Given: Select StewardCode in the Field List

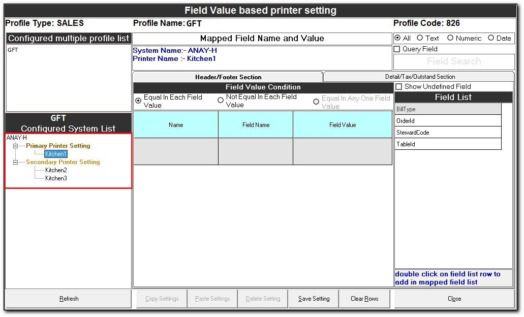Looking at the screenshot, I should click(x=448, y=133).
